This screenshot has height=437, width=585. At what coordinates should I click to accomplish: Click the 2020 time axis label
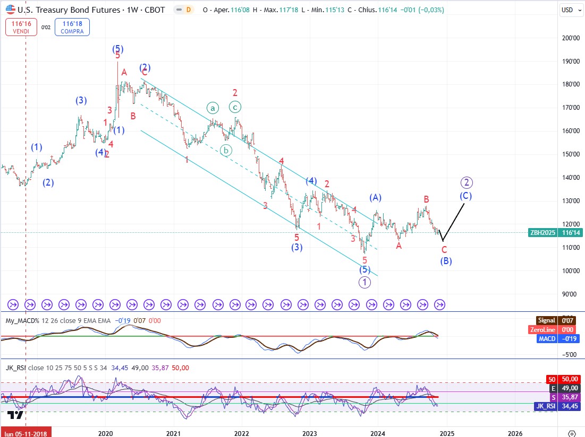(x=105, y=434)
